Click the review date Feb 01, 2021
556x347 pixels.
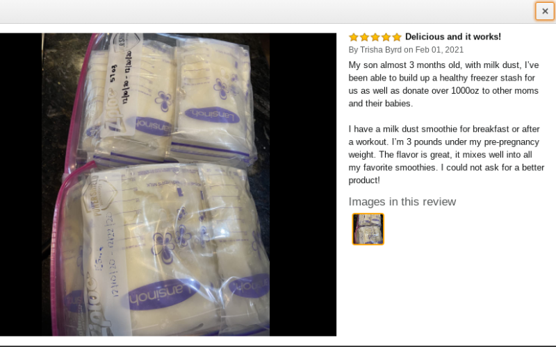[x=439, y=50]
